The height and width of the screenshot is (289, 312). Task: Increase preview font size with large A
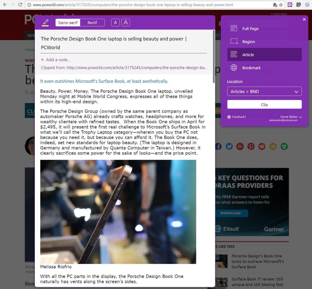point(126,23)
